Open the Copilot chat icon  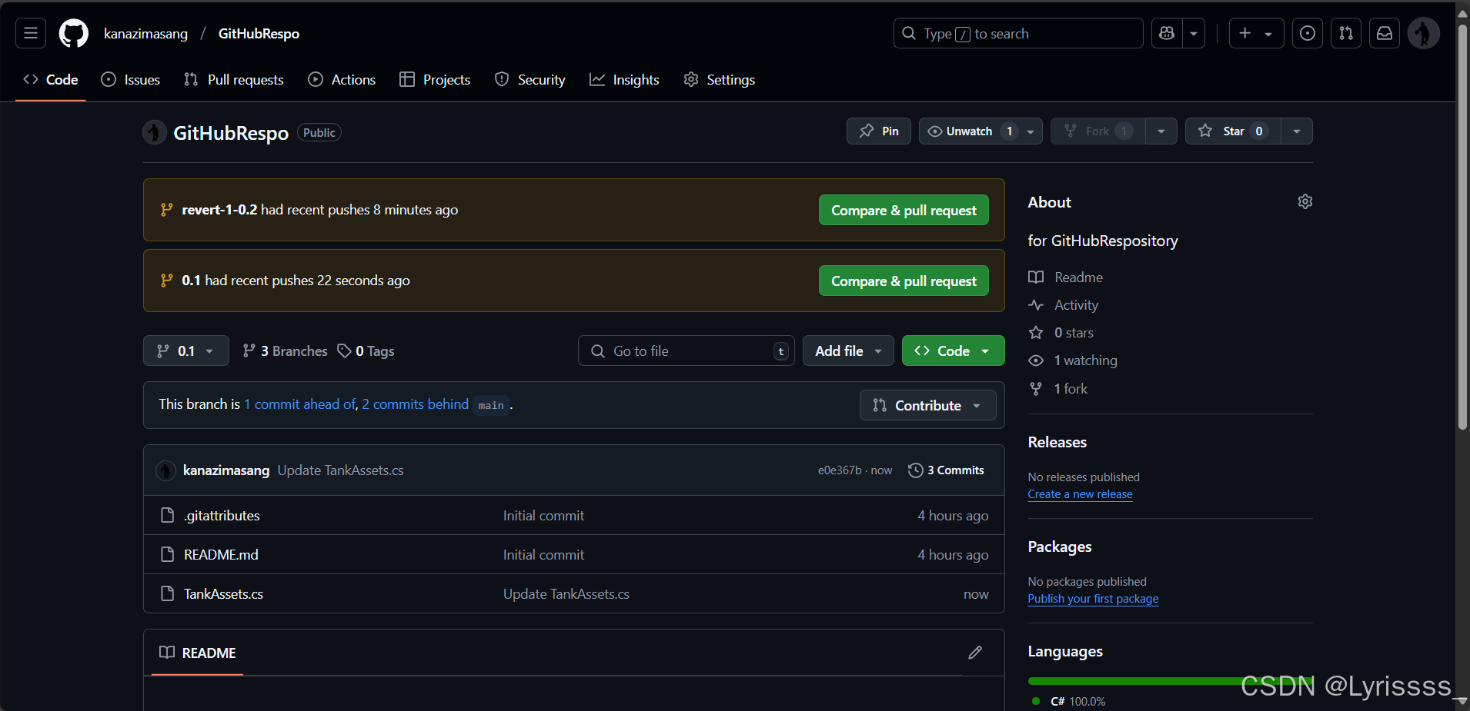pyautogui.click(x=1167, y=33)
